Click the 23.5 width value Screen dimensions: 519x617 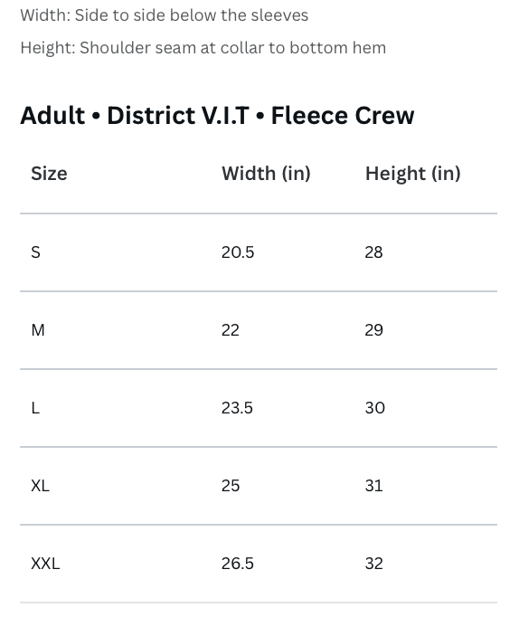coord(237,408)
